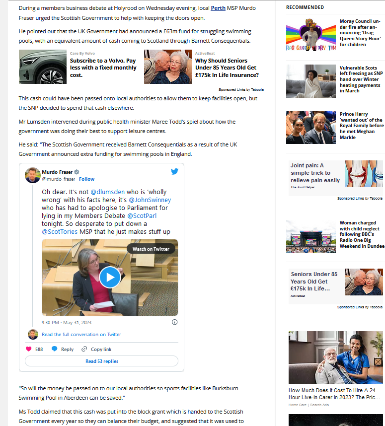The width and height of the screenshot is (385, 426).
Task: Open the Read 53 replies button
Action: pos(102,361)
